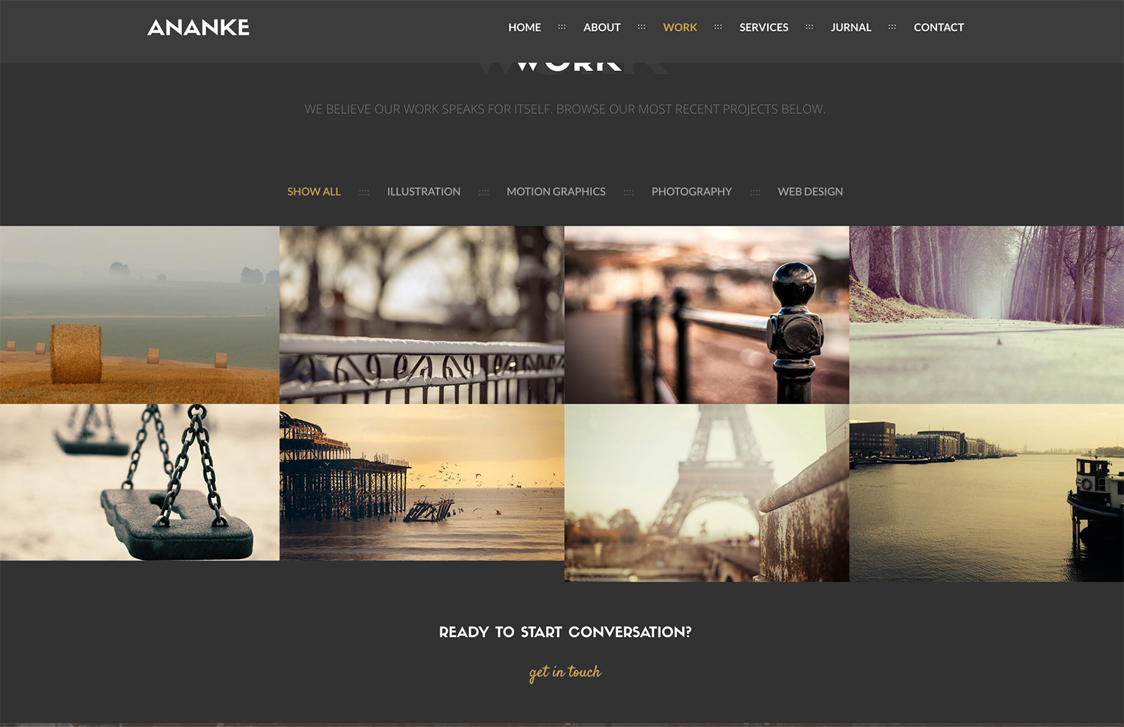Open the hay bale field project
Image resolution: width=1124 pixels, height=727 pixels.
pyautogui.click(x=140, y=315)
